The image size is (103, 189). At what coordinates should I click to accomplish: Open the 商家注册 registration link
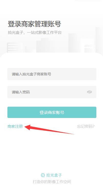tap(15, 126)
